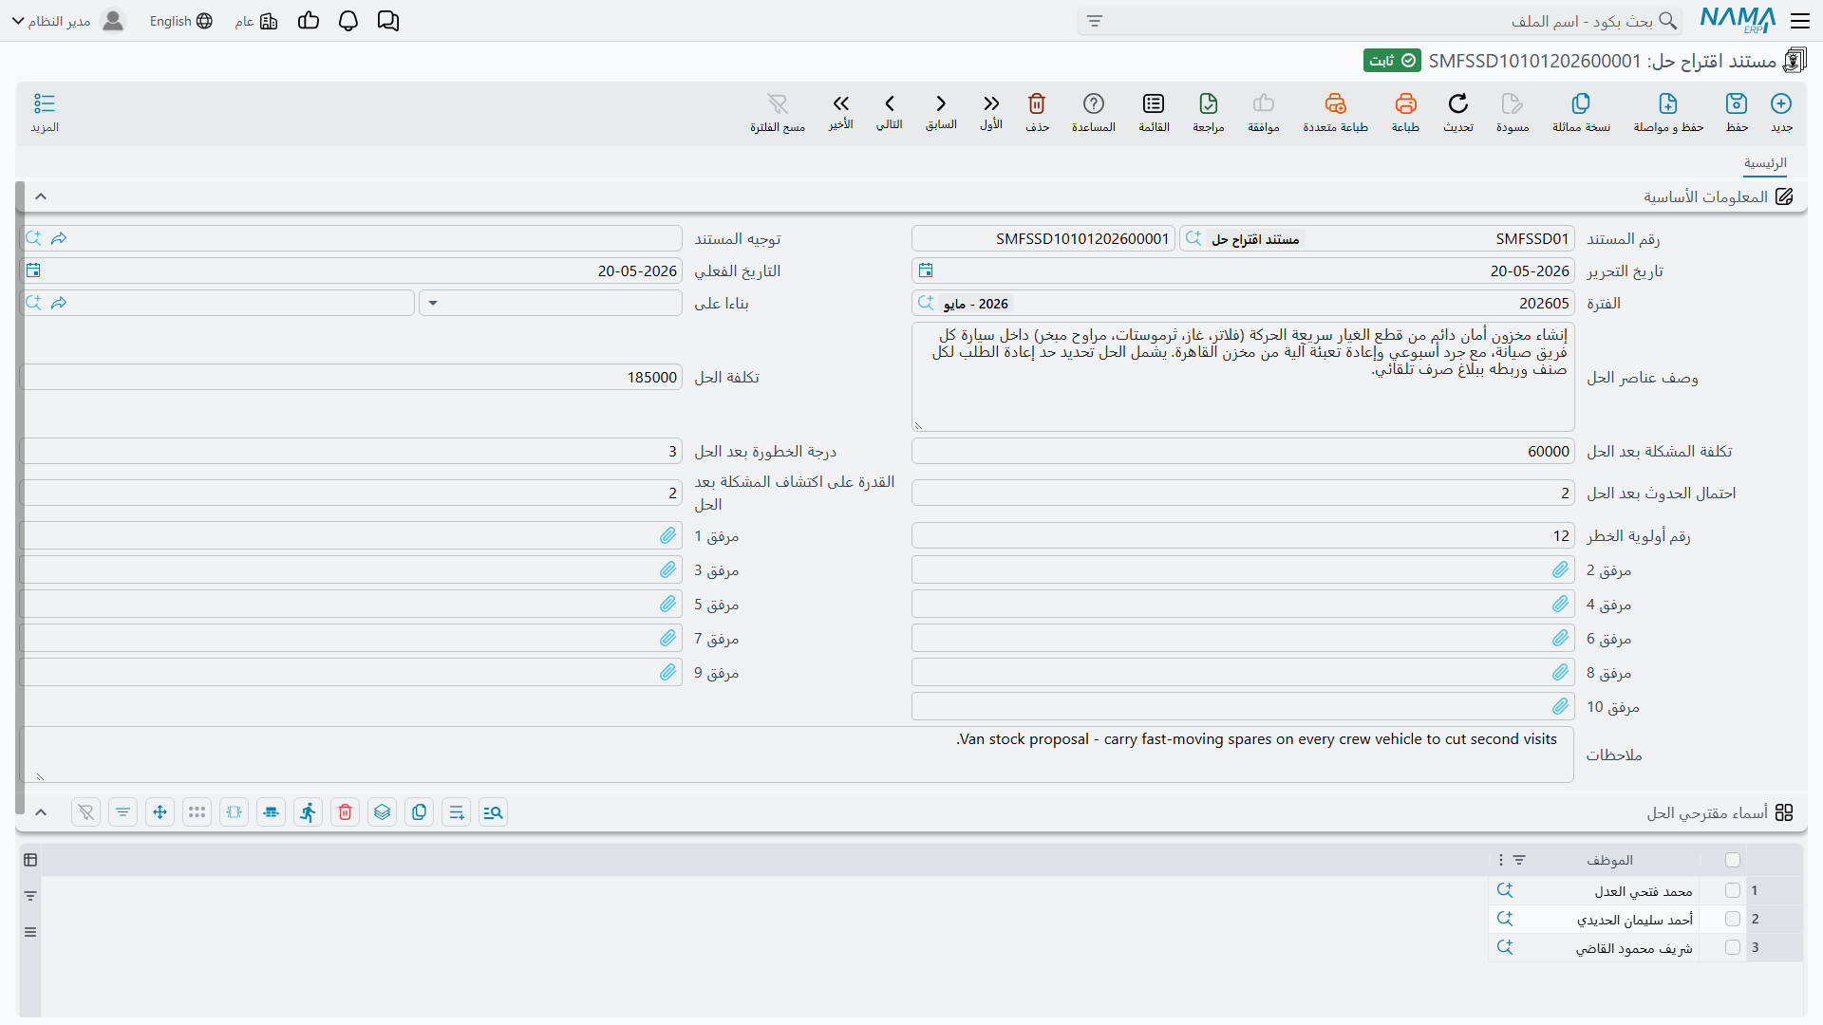
Task: Open lookup for شريف محمود القاضي
Action: pos(1505,947)
